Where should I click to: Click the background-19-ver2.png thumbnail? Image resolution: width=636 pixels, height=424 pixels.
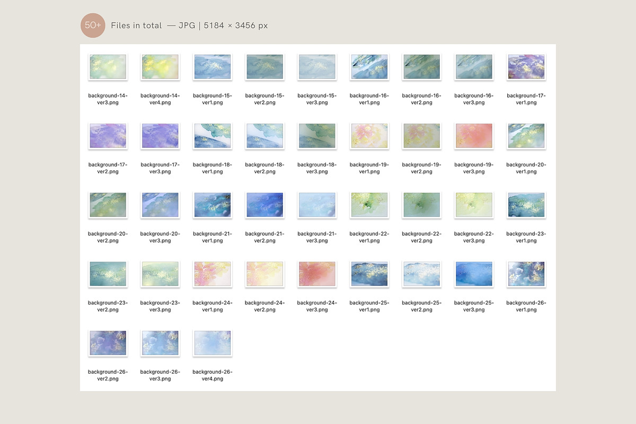pos(422,136)
